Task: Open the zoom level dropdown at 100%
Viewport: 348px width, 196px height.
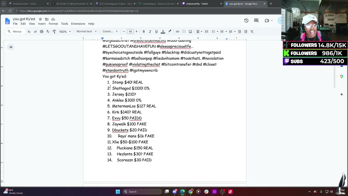Action: 65,32
